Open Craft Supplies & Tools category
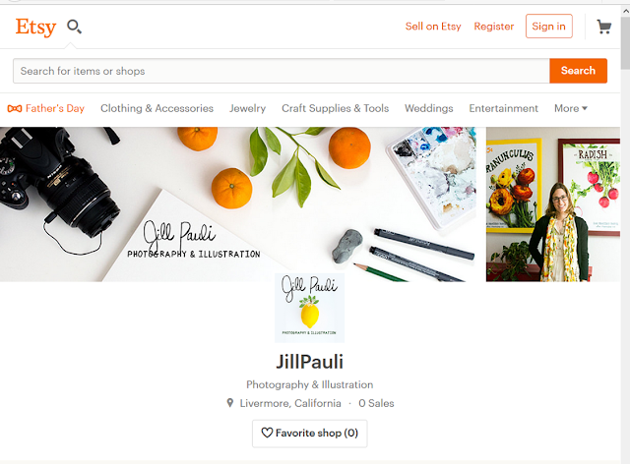630x464 pixels. pyautogui.click(x=335, y=108)
